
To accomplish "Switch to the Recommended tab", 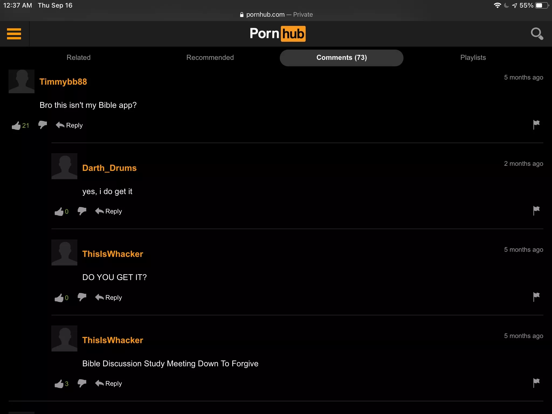I will tap(210, 57).
